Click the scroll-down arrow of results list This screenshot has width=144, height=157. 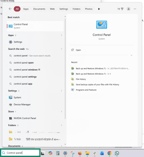[65, 144]
